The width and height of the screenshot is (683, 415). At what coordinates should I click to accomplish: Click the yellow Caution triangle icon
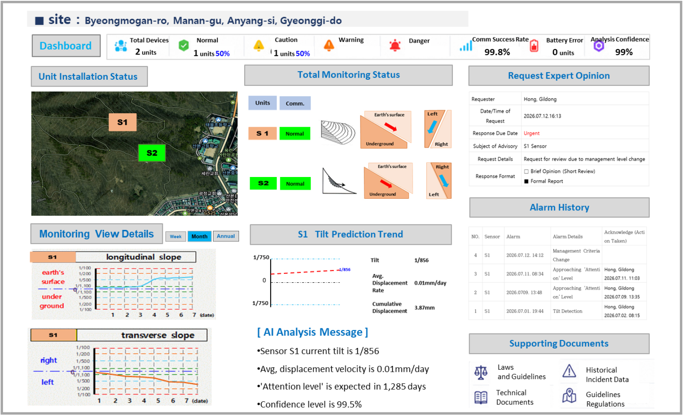[x=259, y=45]
